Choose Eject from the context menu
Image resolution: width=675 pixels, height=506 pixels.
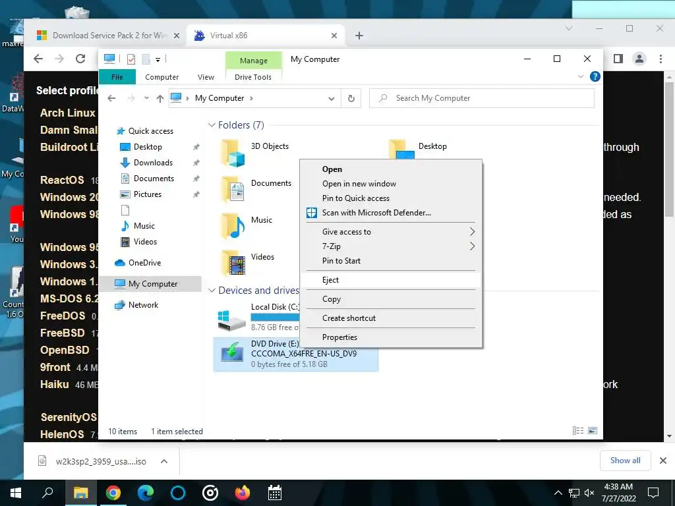pos(391,279)
